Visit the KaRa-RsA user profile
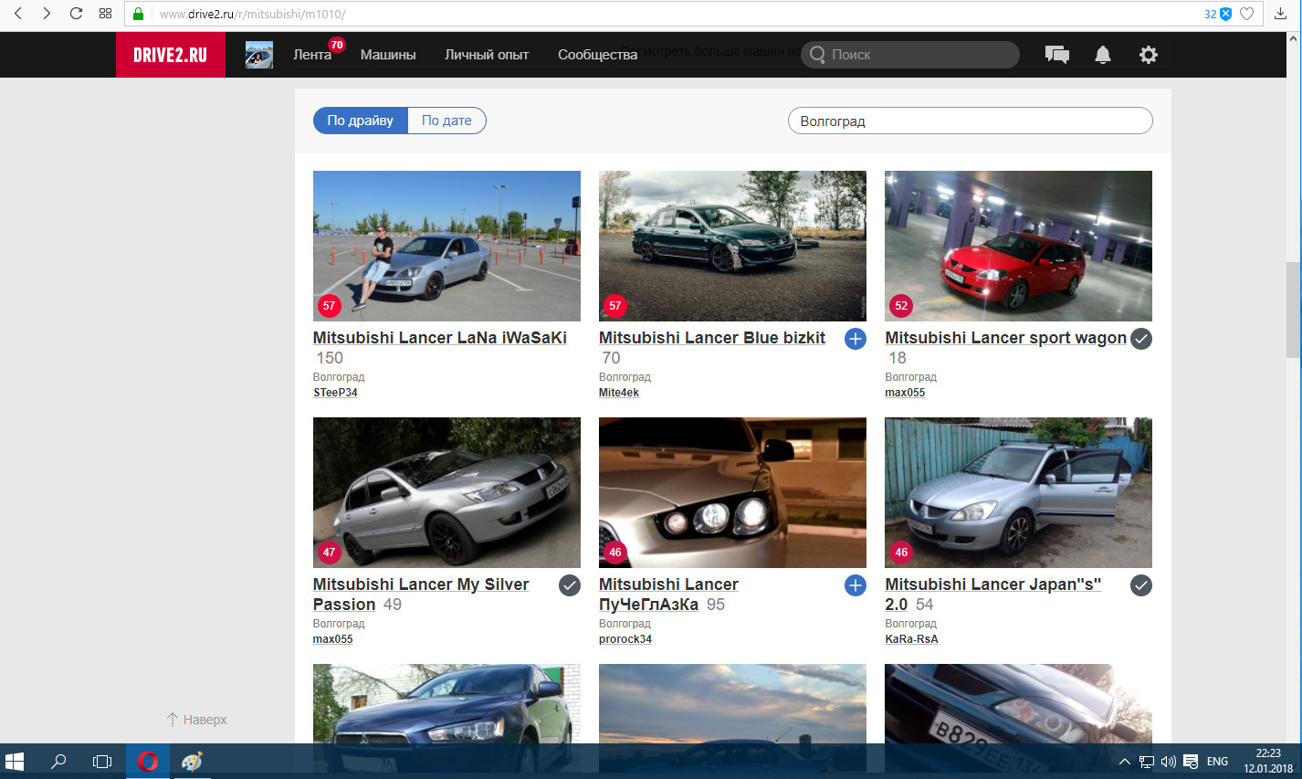1302x779 pixels. pos(911,639)
